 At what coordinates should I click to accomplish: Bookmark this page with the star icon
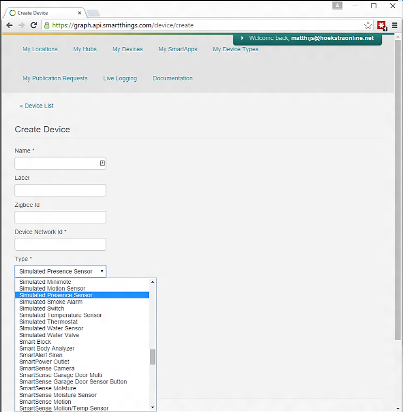click(x=368, y=25)
